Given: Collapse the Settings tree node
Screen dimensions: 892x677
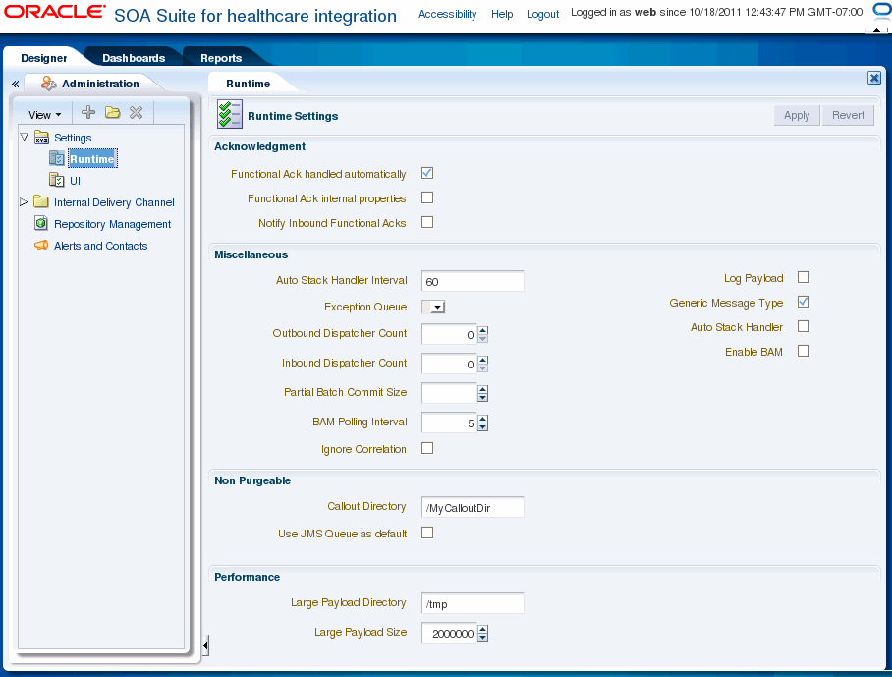Looking at the screenshot, I should pos(24,138).
